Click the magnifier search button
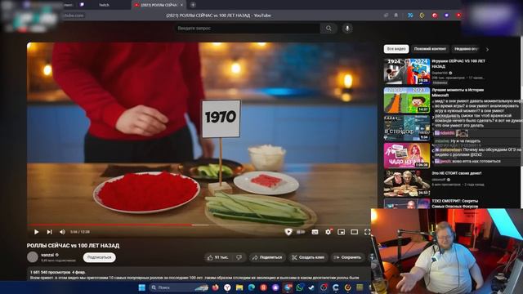523x294 pixels. pyautogui.click(x=329, y=29)
